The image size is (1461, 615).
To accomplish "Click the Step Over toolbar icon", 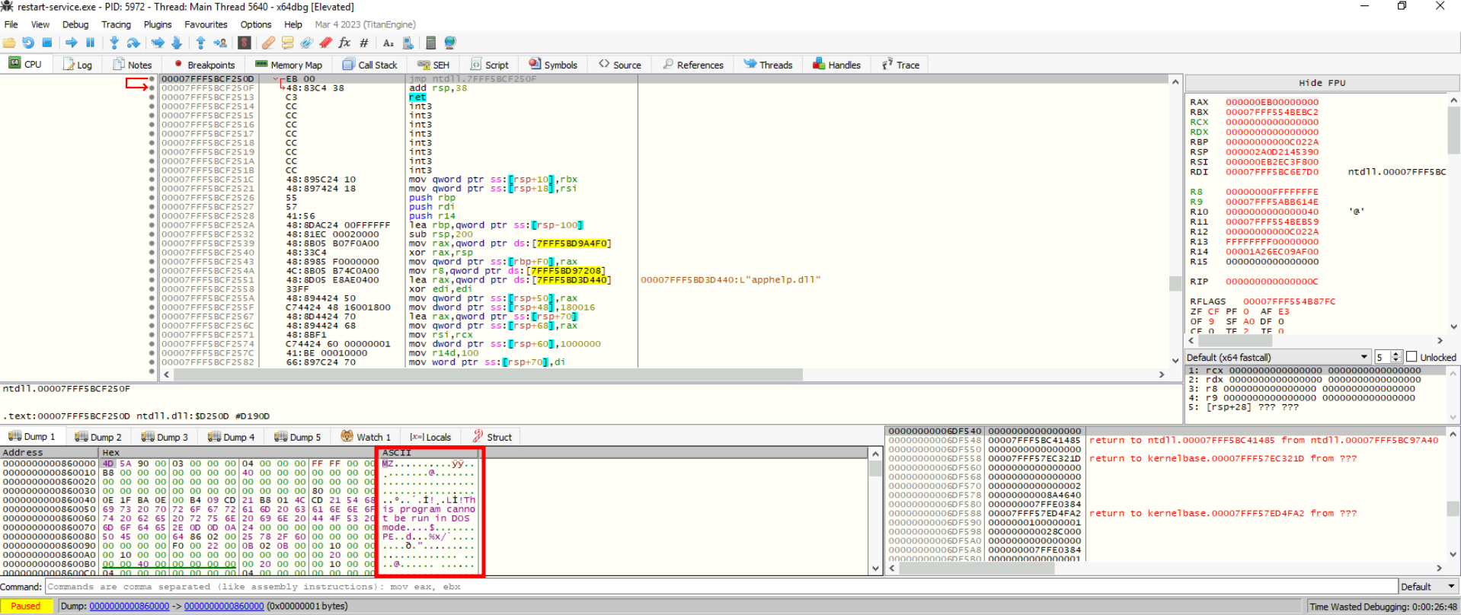I will tap(133, 43).
